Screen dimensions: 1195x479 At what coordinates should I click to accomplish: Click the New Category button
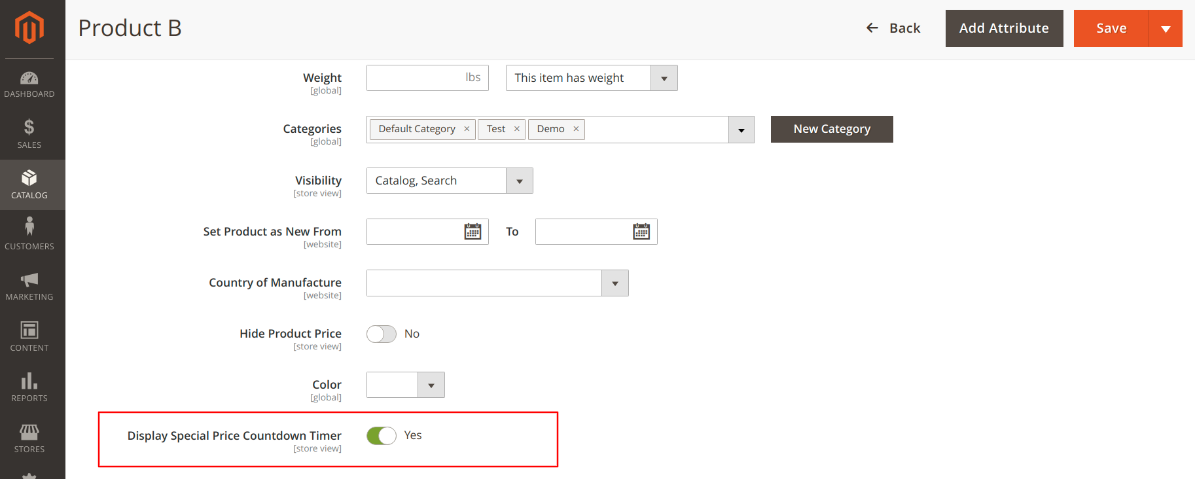[831, 130]
